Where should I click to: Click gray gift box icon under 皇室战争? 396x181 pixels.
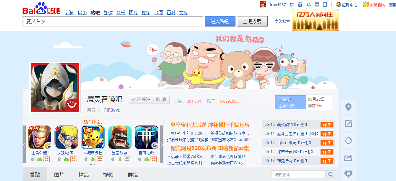(x=127, y=159)
